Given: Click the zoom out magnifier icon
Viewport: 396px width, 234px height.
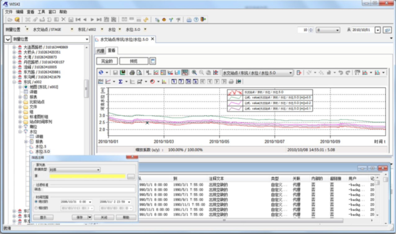Looking at the screenshot, I should click(201, 73).
